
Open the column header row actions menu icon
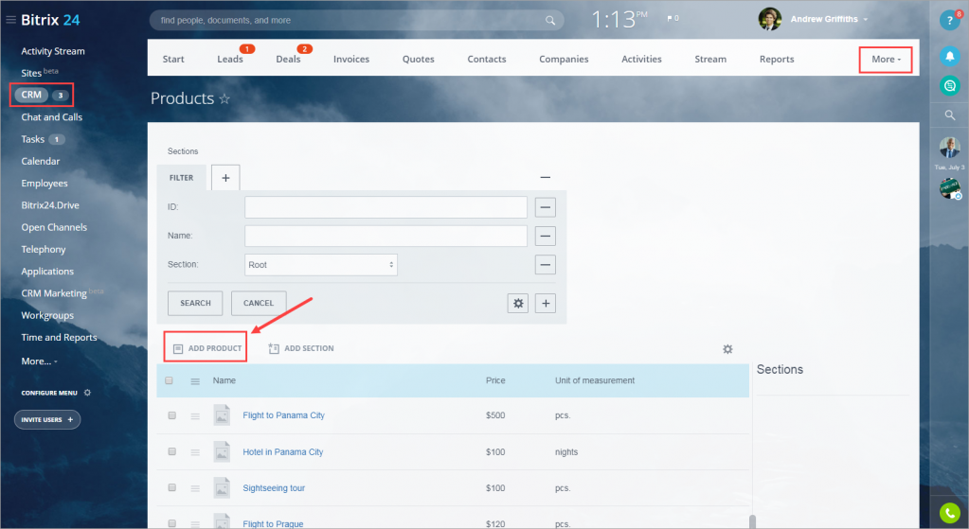point(195,381)
